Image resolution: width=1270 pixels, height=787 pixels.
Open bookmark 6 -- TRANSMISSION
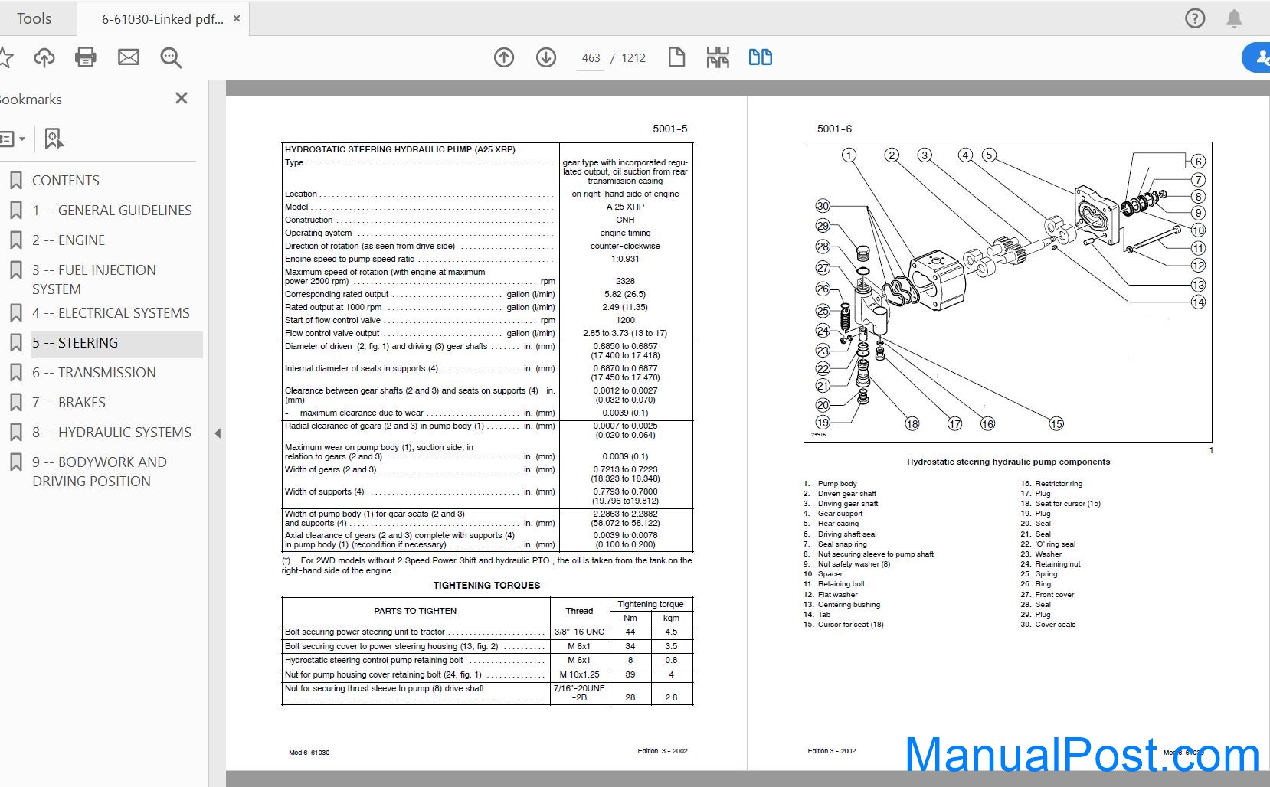tap(94, 373)
